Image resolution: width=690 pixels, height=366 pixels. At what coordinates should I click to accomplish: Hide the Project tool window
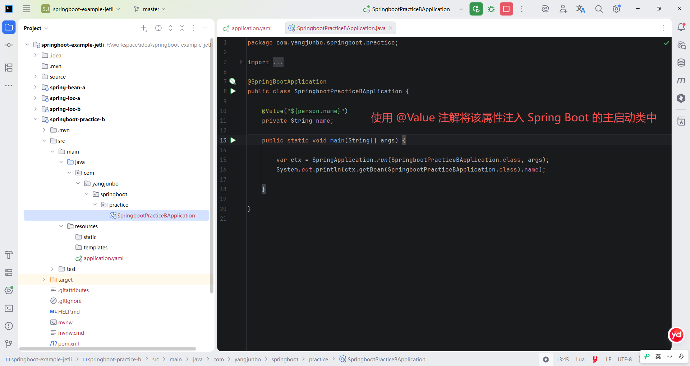205,28
